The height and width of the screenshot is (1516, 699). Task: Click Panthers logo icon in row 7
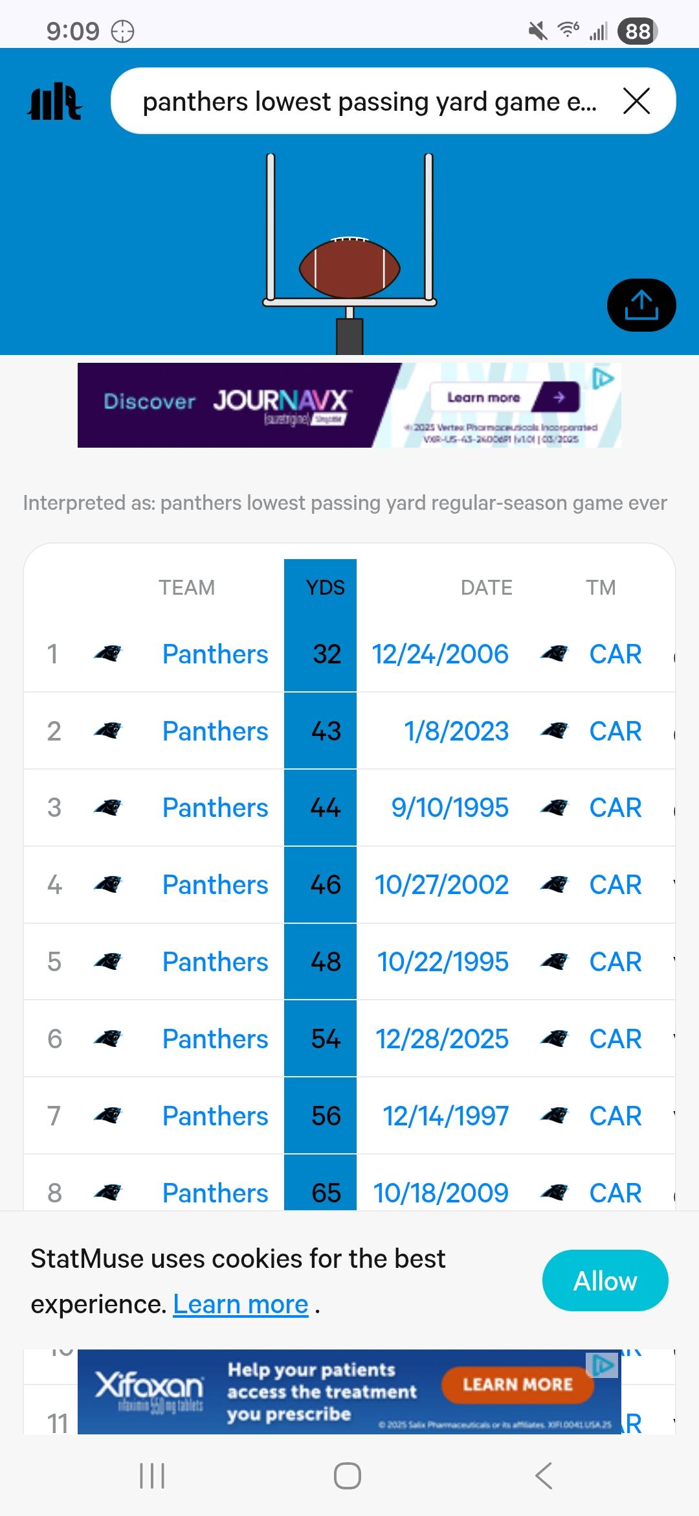(x=107, y=1116)
